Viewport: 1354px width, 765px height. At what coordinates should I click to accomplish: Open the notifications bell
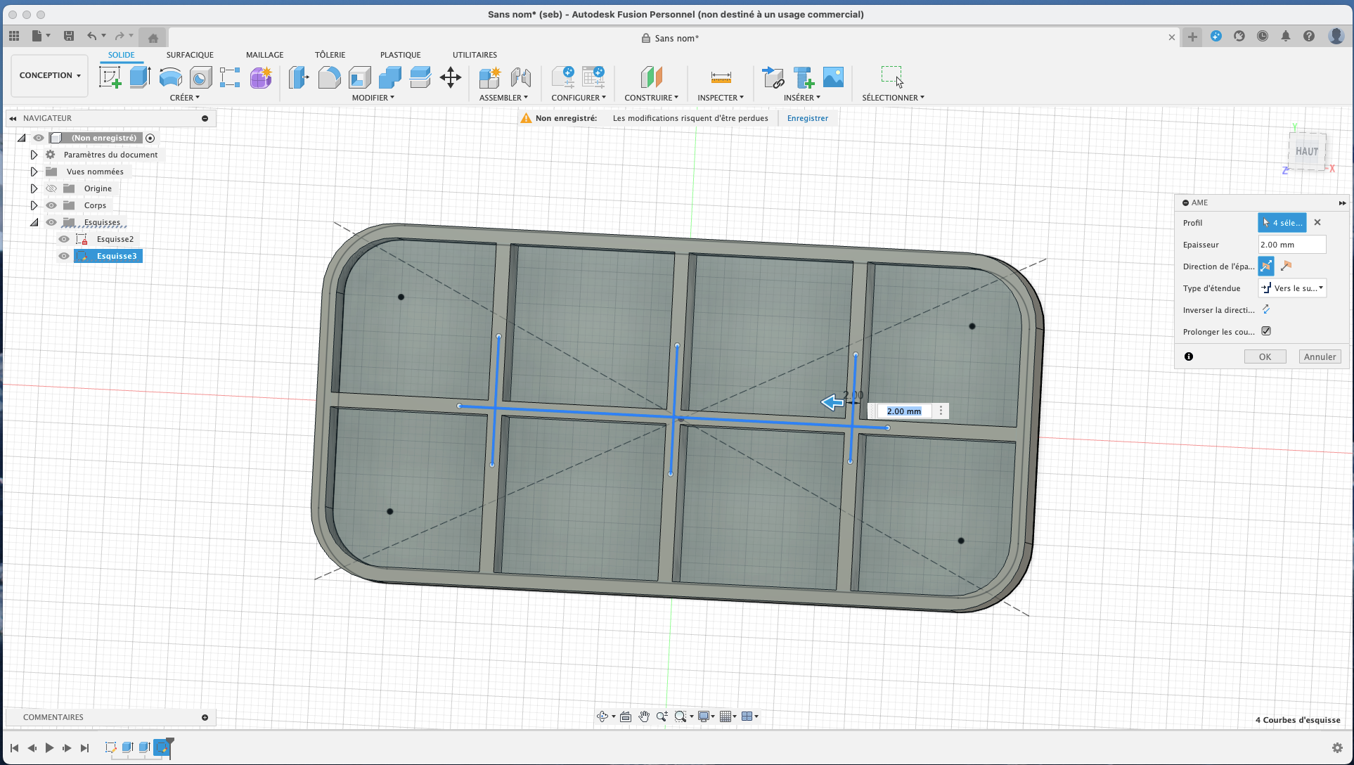tap(1286, 36)
